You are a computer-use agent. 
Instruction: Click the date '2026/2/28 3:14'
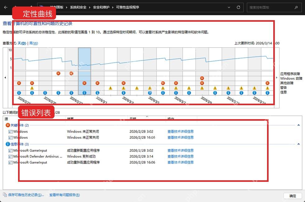point(141,156)
